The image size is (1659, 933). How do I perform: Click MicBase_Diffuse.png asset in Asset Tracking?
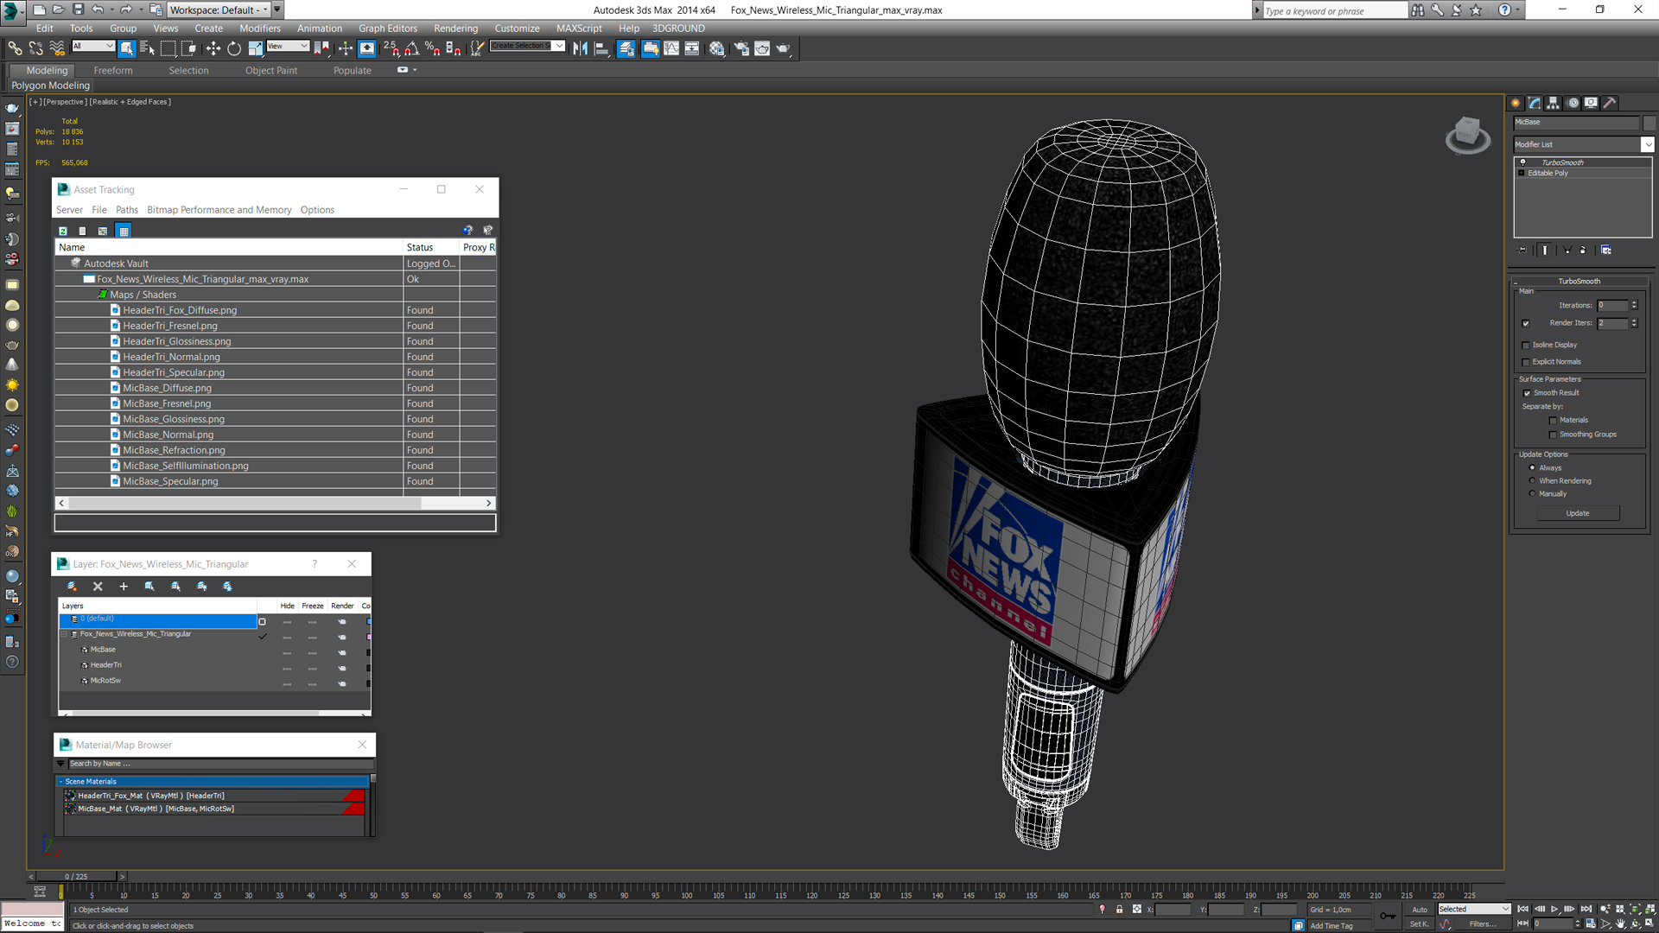[167, 387]
